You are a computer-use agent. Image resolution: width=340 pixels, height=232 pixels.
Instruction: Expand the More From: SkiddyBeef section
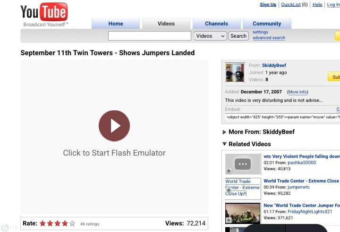[225, 132]
